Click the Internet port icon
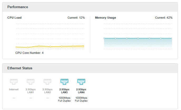 (x=14, y=82)
